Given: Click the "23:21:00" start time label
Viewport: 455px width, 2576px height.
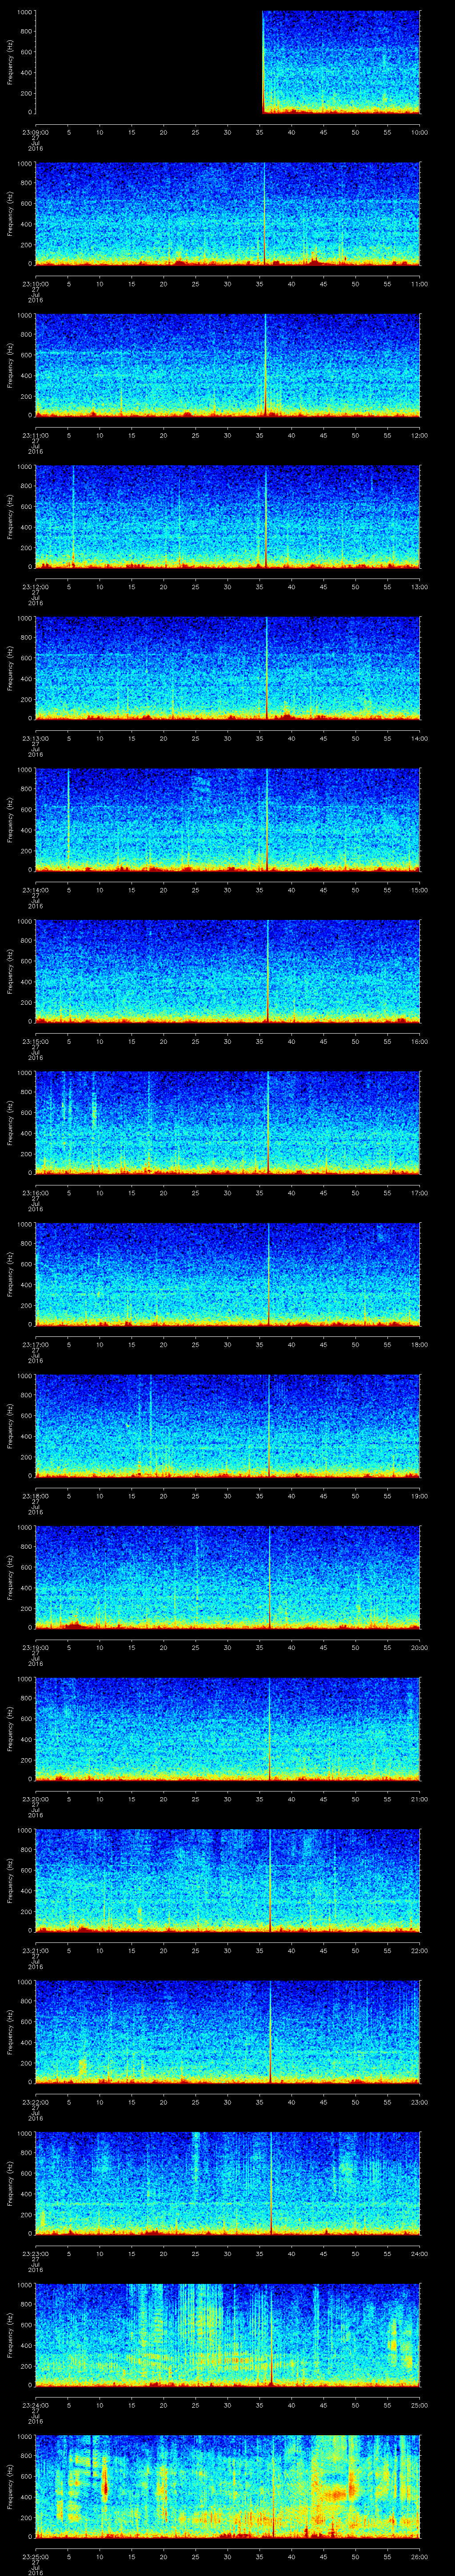Looking at the screenshot, I should 35,1950.
